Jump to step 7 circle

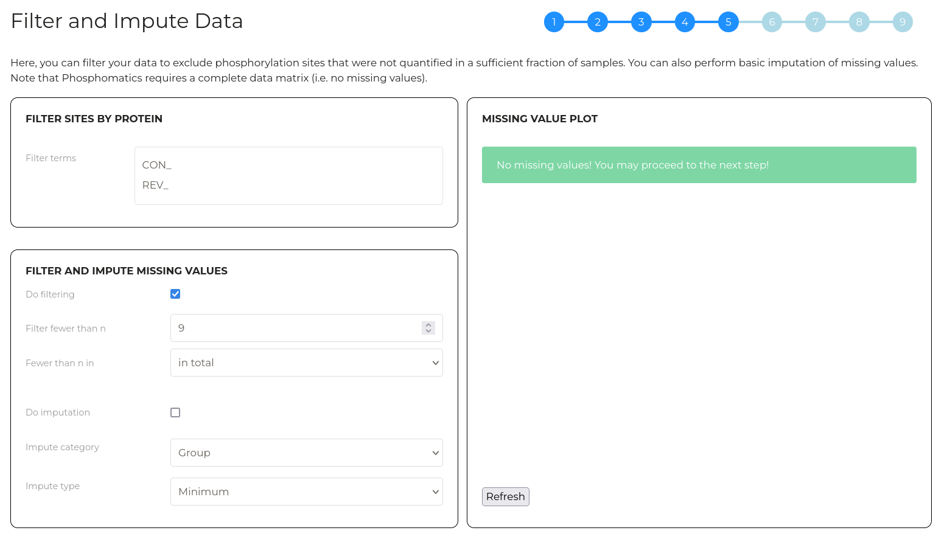pyautogui.click(x=816, y=22)
